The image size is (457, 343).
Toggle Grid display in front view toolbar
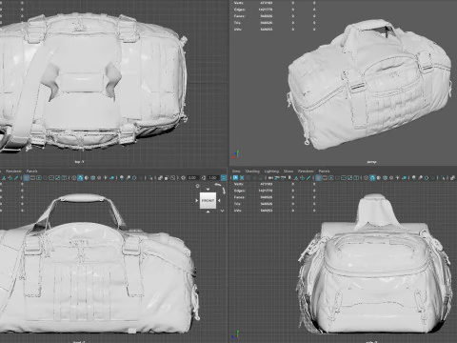tap(26, 178)
